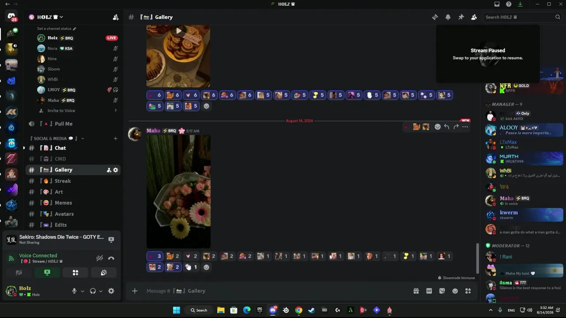Screen dimensions: 566x318
Task: Open ALOOY's profile in member list
Action: 524,130
